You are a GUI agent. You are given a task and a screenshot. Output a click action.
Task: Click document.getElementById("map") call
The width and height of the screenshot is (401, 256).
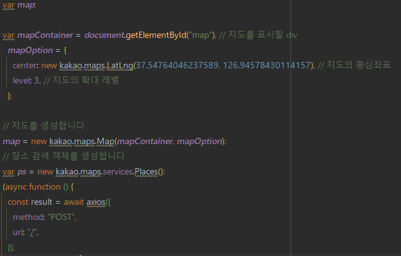point(150,35)
